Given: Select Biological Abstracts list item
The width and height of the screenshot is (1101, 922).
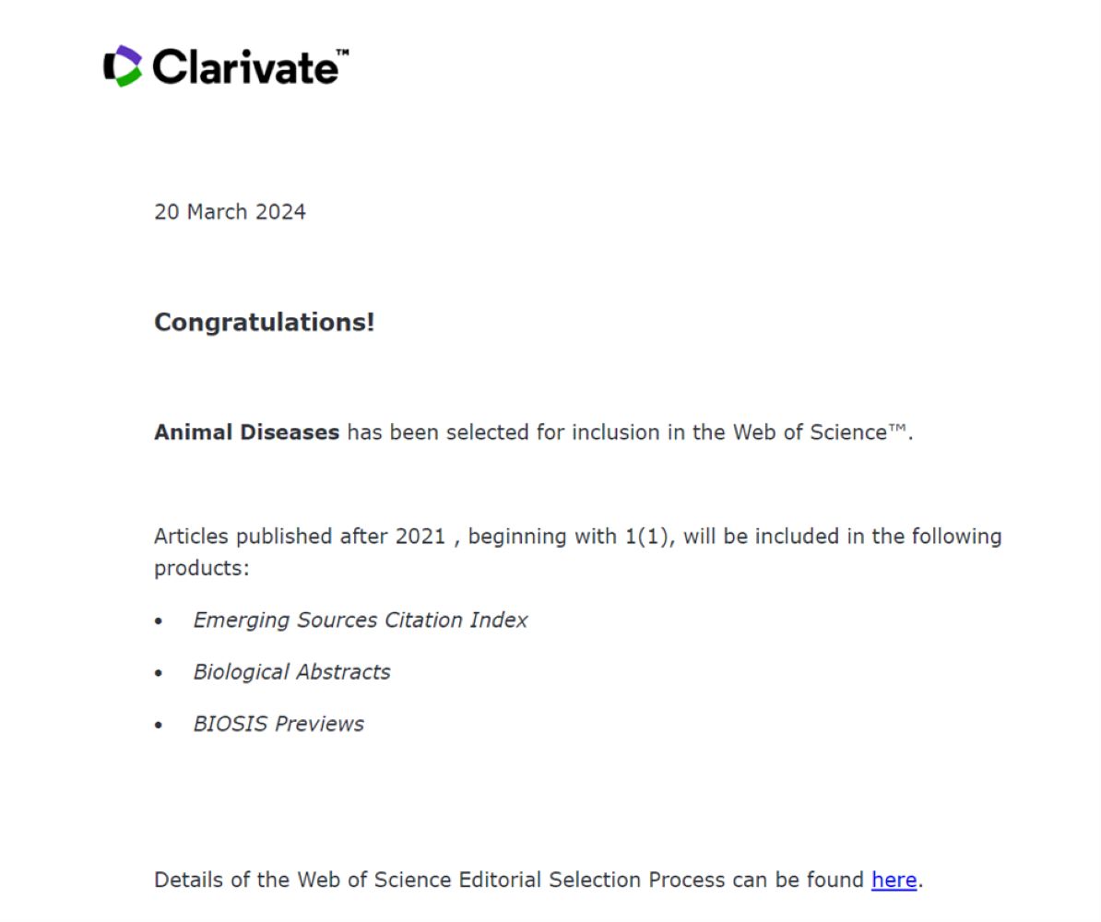Looking at the screenshot, I should (x=291, y=672).
